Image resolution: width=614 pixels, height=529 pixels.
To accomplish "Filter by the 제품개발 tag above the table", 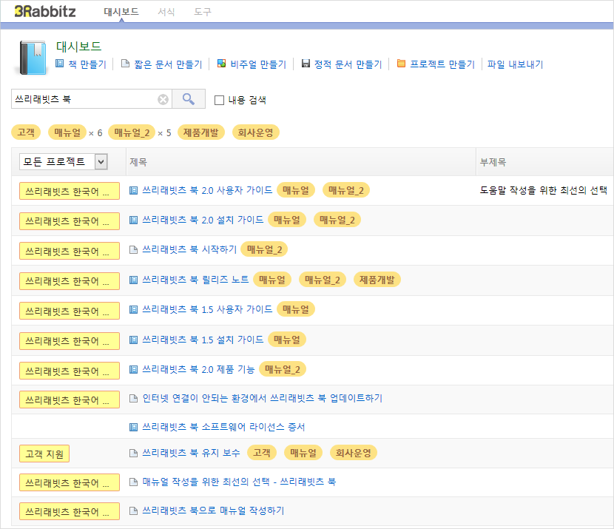I will 201,132.
